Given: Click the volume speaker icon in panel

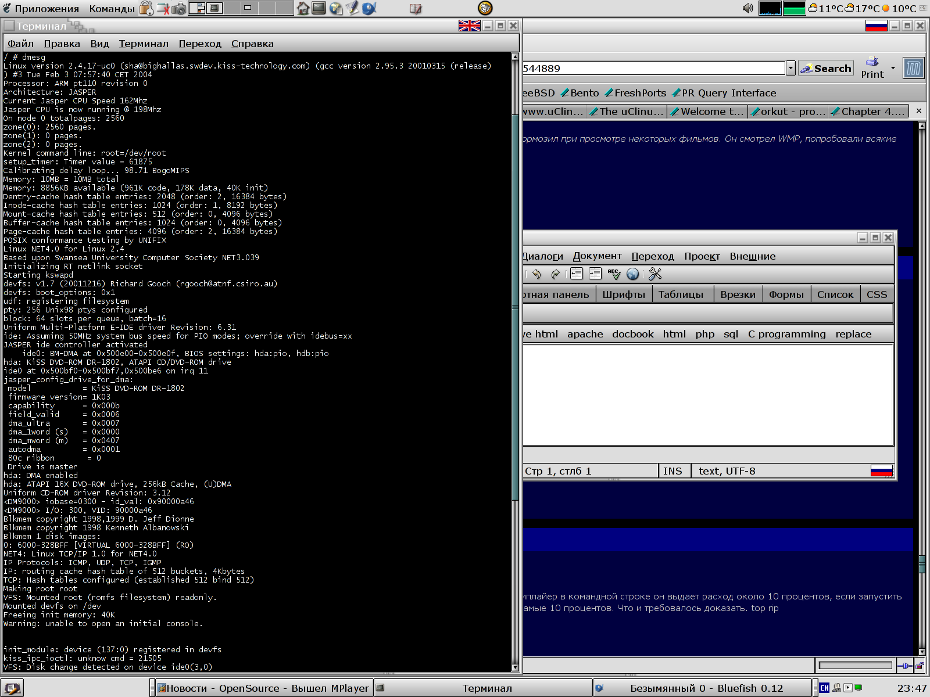Looking at the screenshot, I should pos(748,8).
